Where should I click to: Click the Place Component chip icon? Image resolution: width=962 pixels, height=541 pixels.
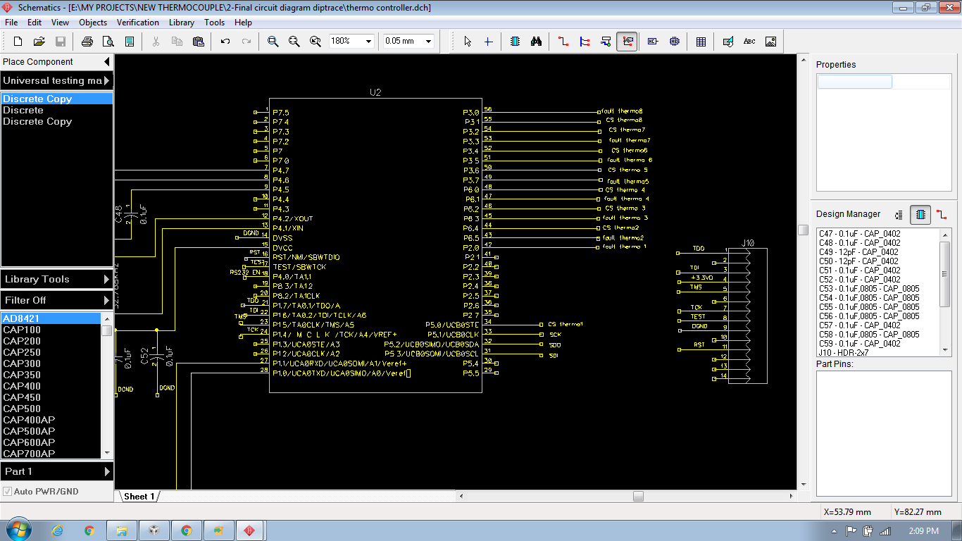click(x=515, y=42)
